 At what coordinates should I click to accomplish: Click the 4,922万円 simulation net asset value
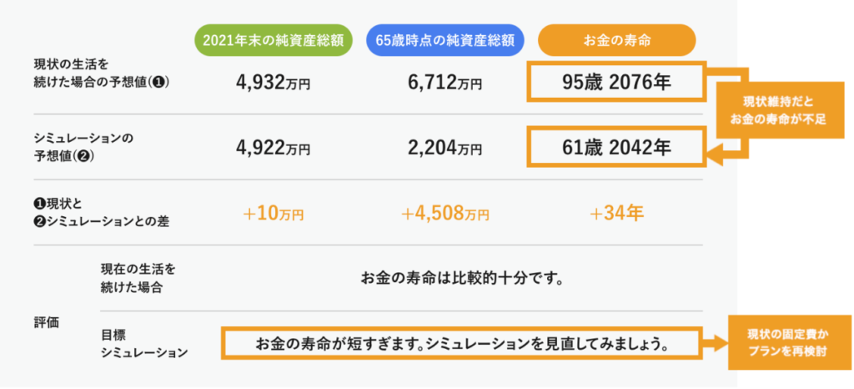click(x=273, y=147)
